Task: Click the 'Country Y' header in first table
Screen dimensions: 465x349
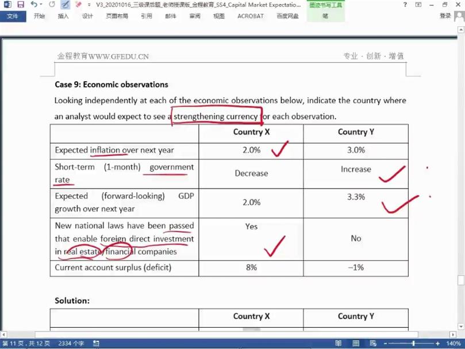Action: [356, 132]
